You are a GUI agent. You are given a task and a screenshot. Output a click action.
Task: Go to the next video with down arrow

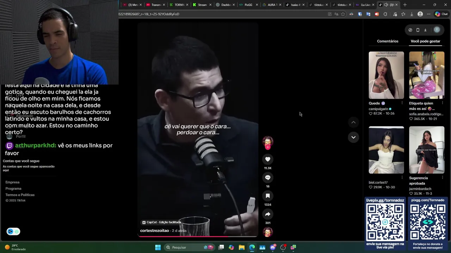353,137
